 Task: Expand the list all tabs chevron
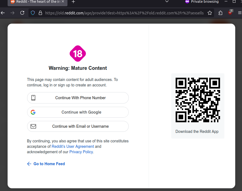(x=167, y=2)
